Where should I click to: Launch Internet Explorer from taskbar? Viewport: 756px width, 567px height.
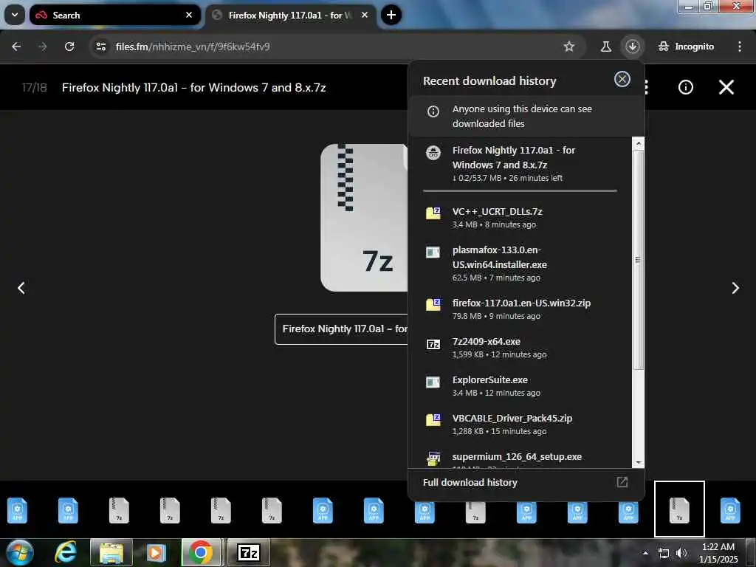66,552
